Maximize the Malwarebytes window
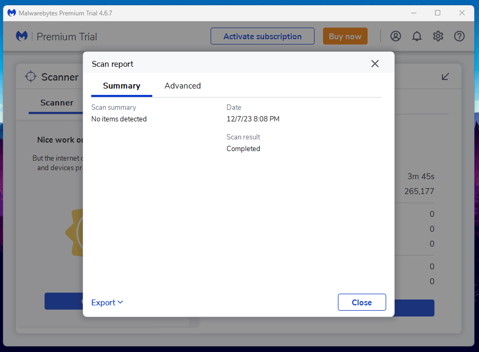479x352 pixels. 438,13
